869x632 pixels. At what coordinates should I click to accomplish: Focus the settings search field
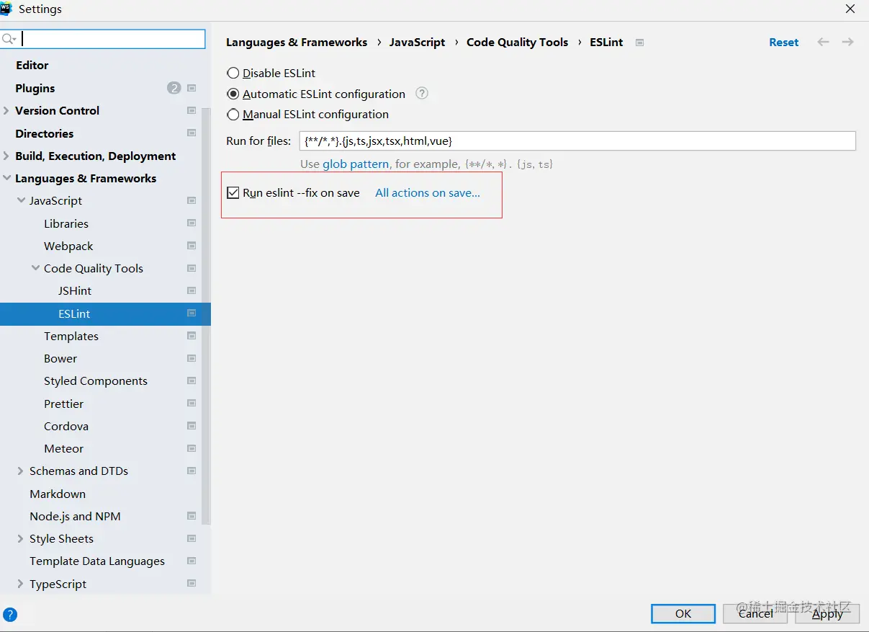click(103, 39)
